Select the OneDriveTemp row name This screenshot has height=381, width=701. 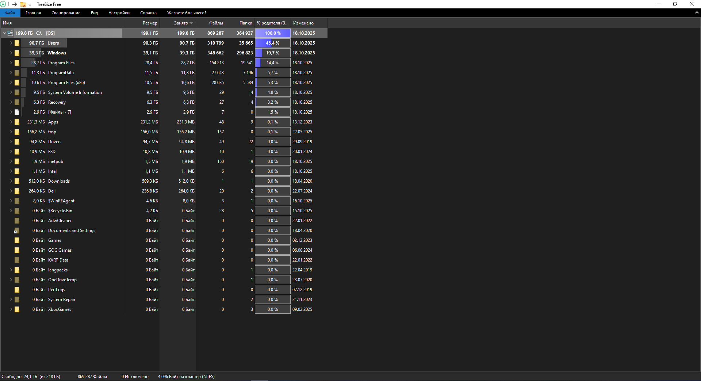pyautogui.click(x=62, y=280)
